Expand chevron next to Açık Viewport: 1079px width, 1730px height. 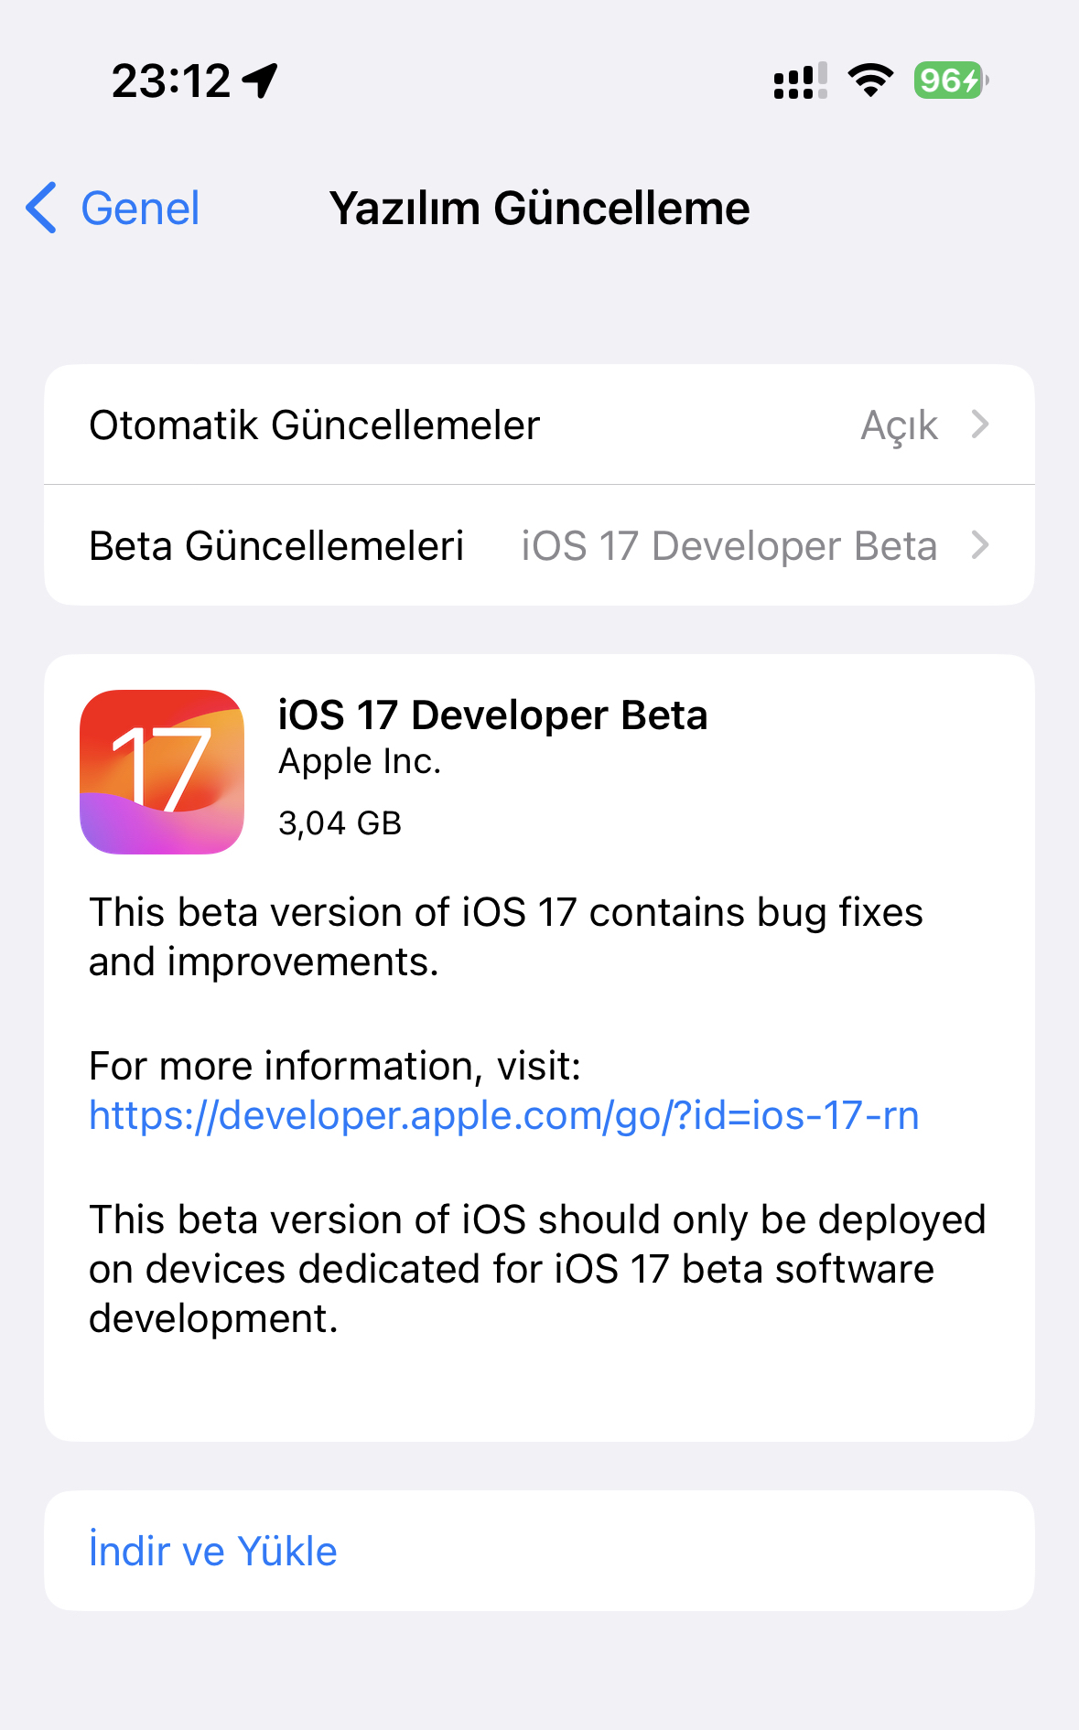click(980, 424)
